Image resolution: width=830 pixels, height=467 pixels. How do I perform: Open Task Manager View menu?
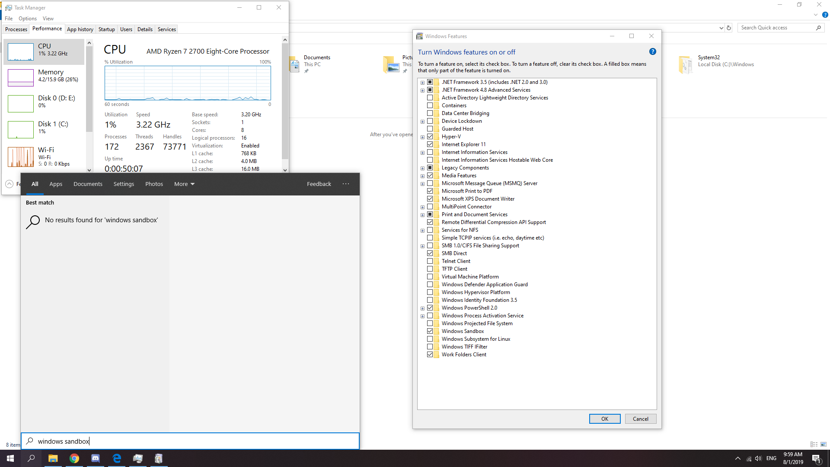(48, 18)
